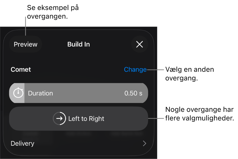
Task: Preview the Comet build animation
Action: point(25,44)
